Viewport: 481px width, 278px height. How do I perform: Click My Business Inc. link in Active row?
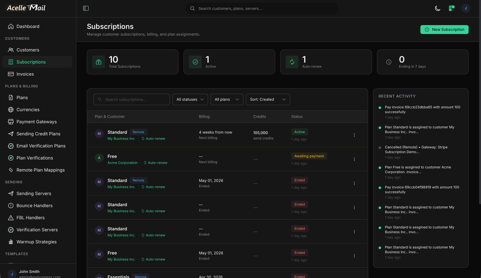pos(122,139)
